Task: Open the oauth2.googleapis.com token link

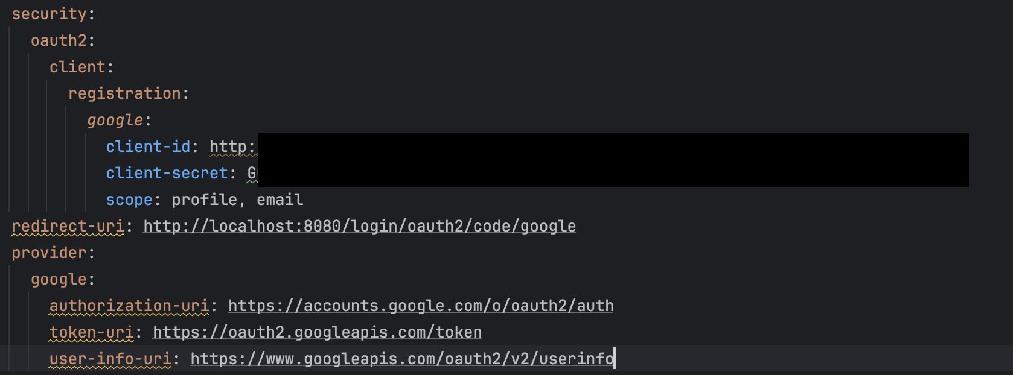Action: point(317,332)
